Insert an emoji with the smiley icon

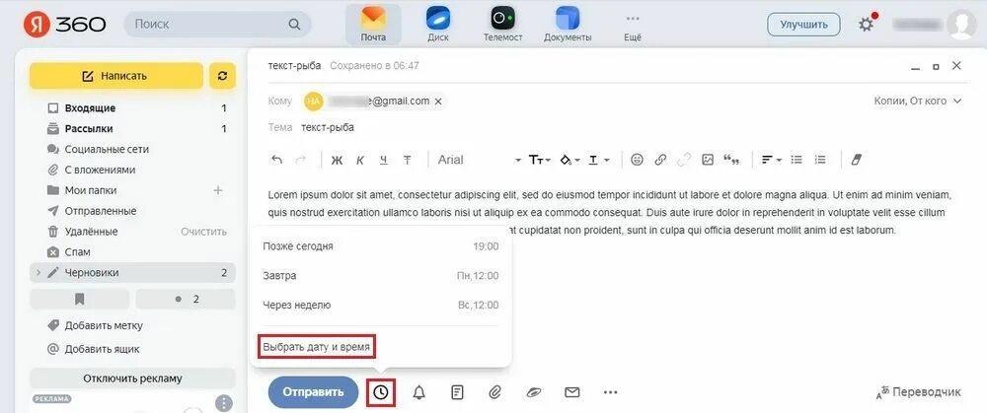pos(637,160)
